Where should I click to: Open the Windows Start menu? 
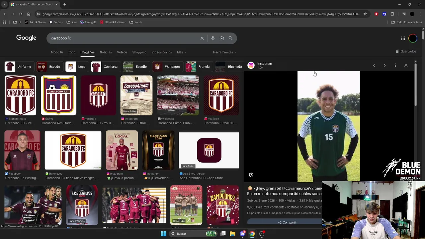point(163,234)
